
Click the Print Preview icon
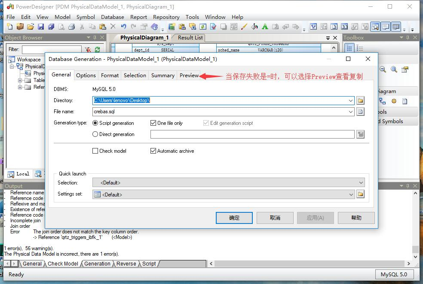61,27
